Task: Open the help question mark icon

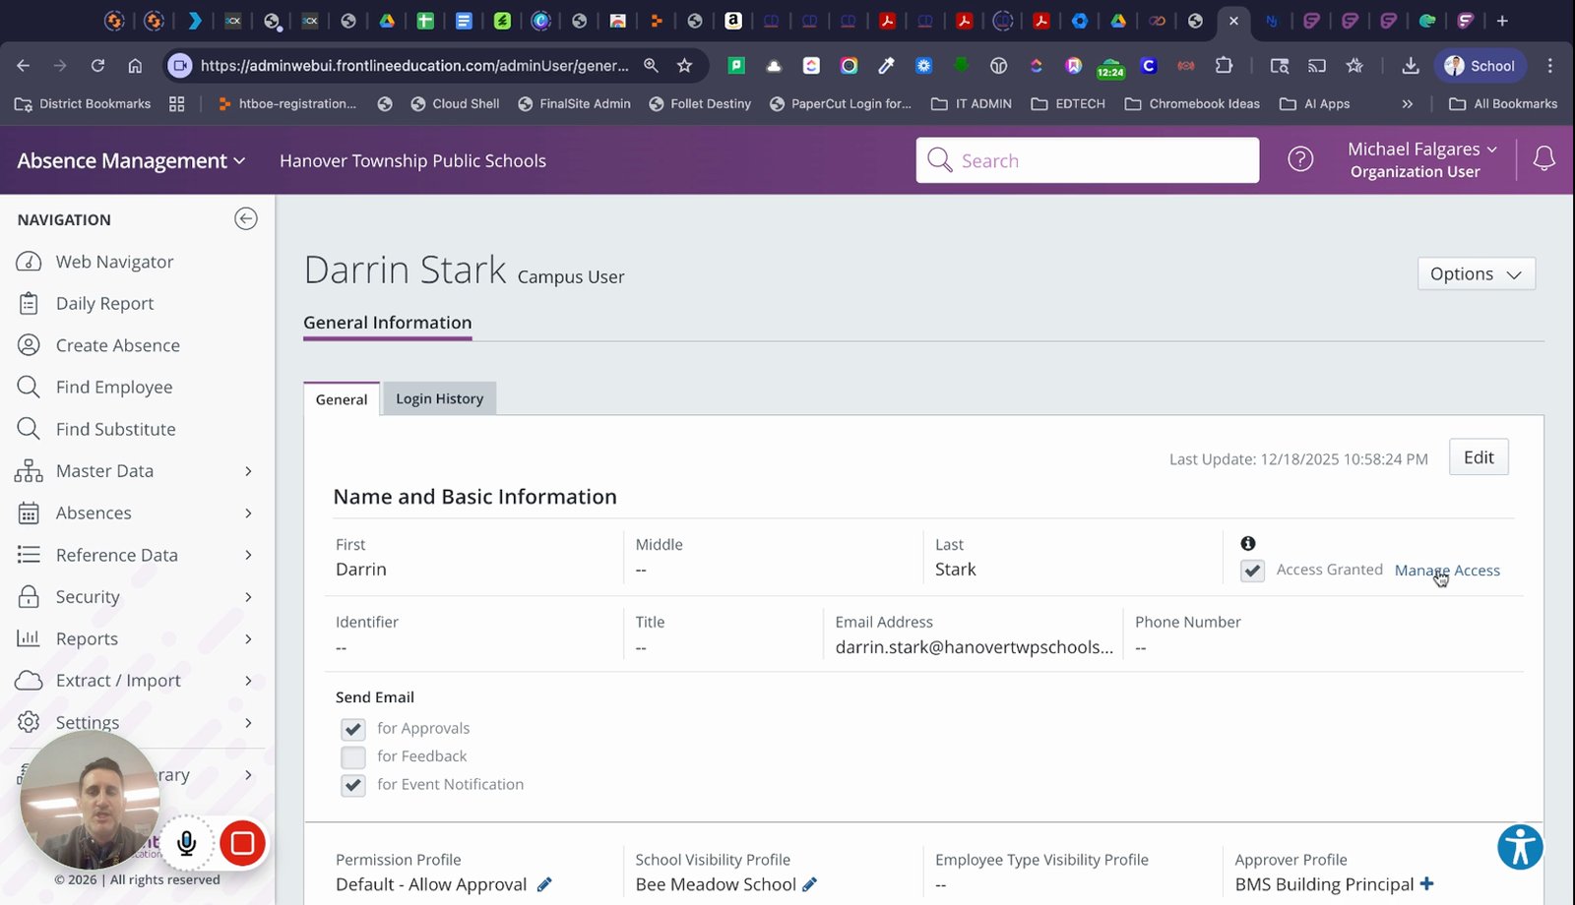Action: [x=1300, y=159]
